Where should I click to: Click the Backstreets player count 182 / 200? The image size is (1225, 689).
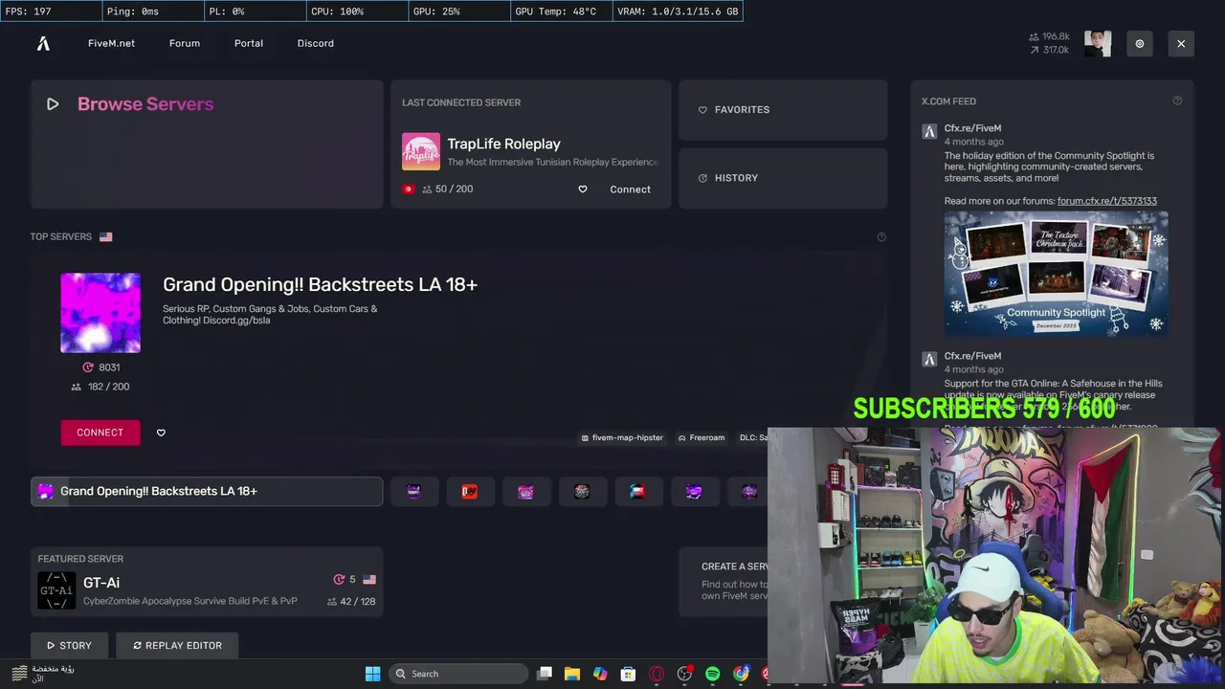coord(100,387)
